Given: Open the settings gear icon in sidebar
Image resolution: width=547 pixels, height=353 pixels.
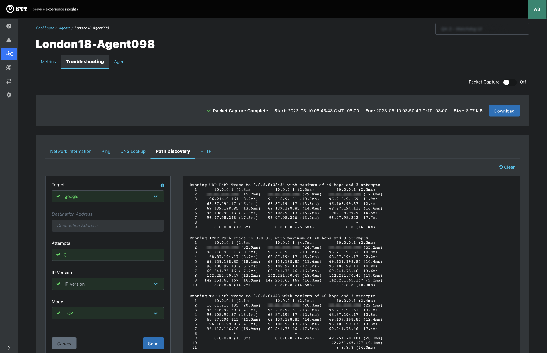Looking at the screenshot, I should (9, 95).
